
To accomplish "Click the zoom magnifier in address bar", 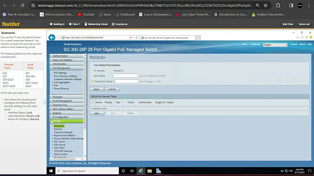I will point(258,5).
